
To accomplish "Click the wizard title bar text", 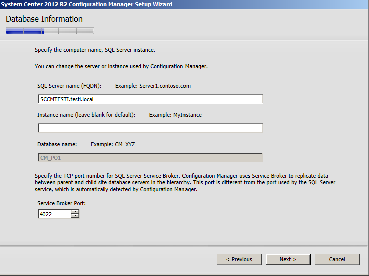I will coord(86,4).
